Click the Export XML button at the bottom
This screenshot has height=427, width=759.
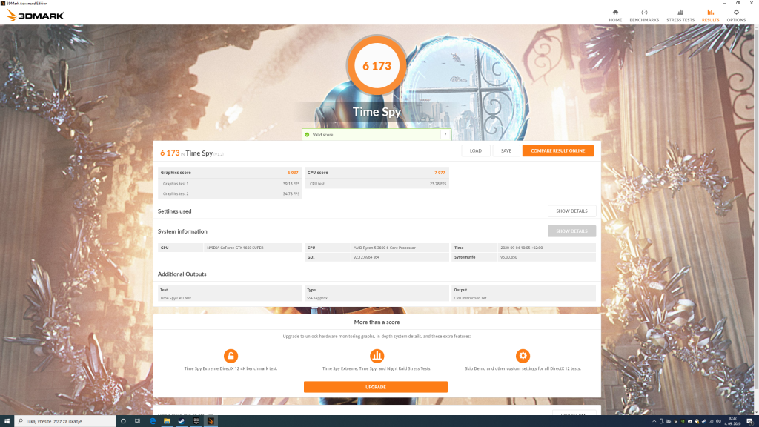574,414
